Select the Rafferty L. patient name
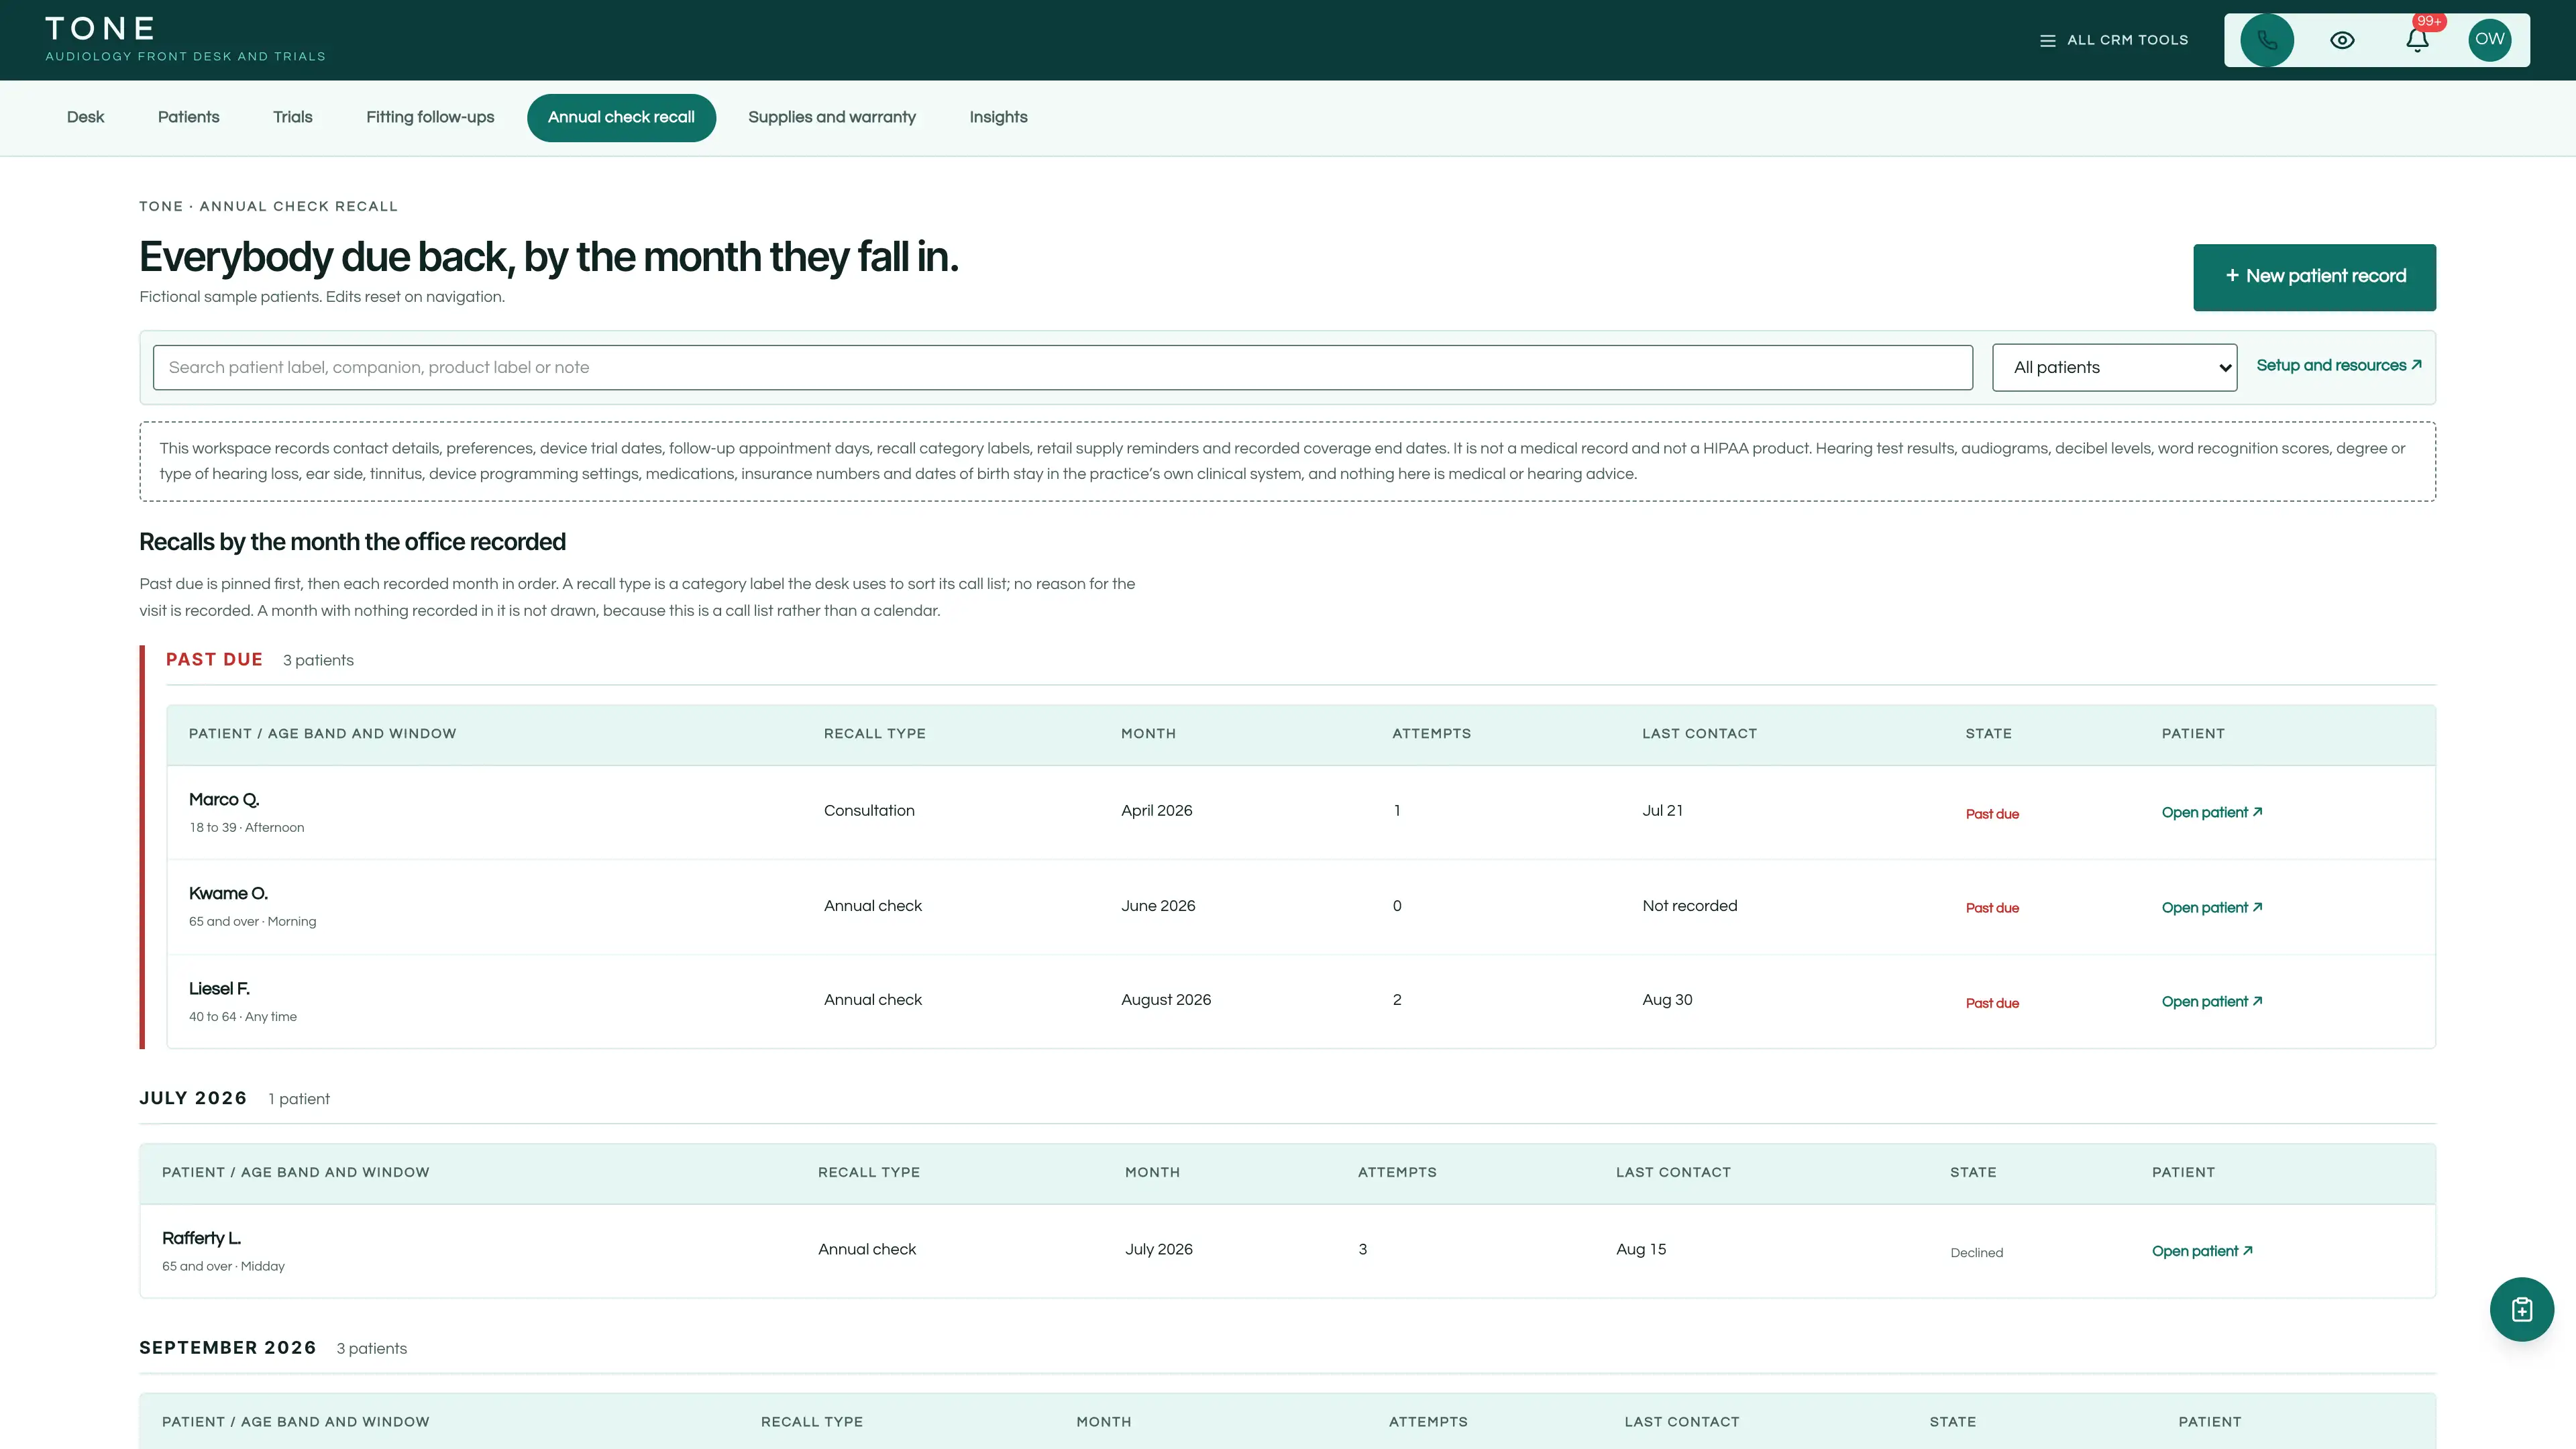The image size is (2576, 1449). point(201,1238)
